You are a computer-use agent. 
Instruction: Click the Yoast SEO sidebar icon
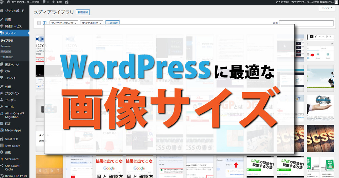(2, 139)
